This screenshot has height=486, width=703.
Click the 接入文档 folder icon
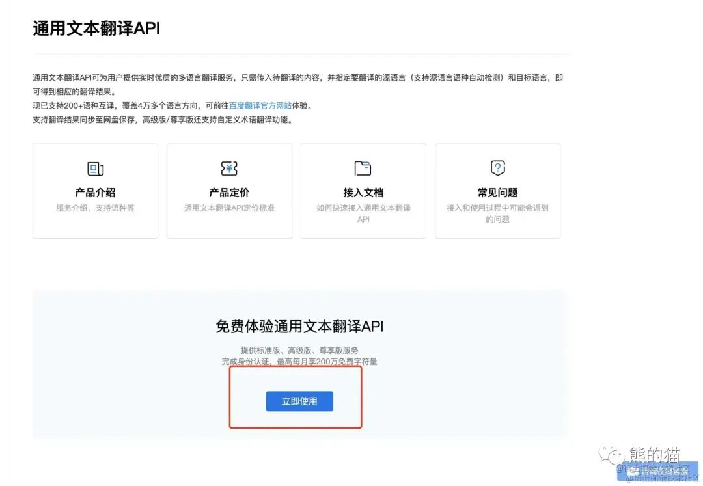pos(363,169)
